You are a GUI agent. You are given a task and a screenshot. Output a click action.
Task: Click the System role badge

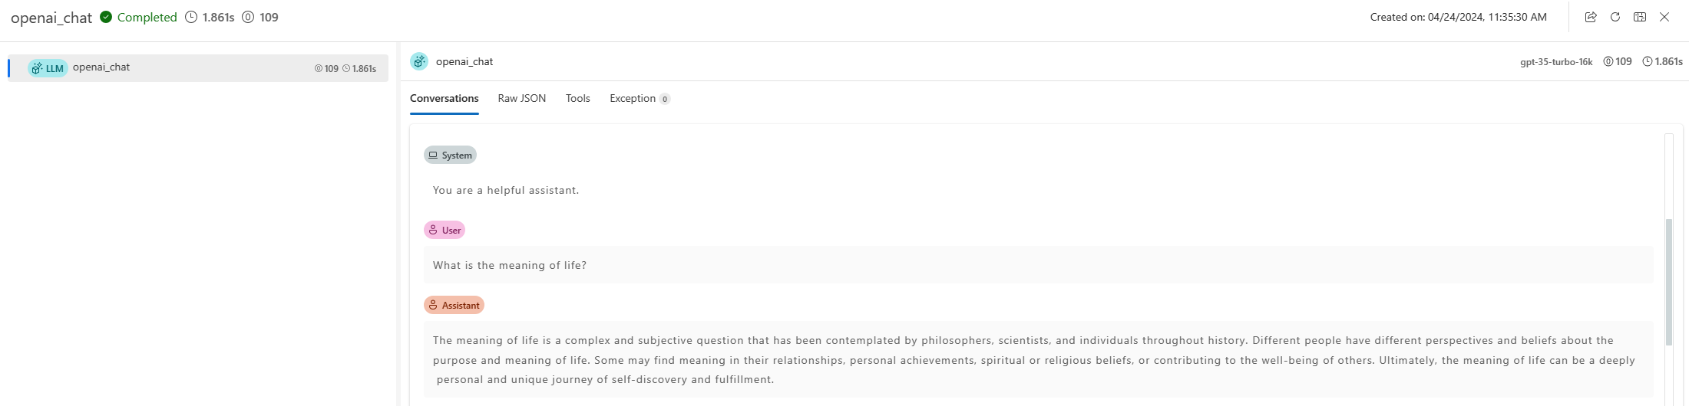click(x=451, y=155)
